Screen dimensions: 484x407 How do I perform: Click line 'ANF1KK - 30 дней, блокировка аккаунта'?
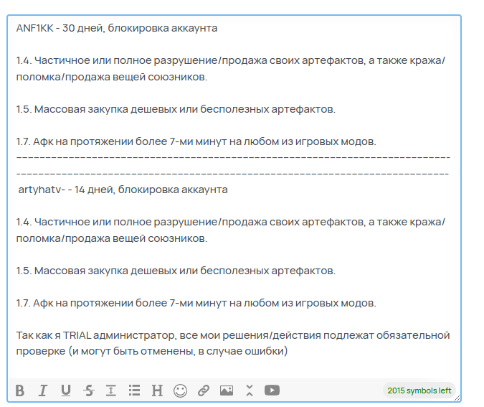coord(117,28)
